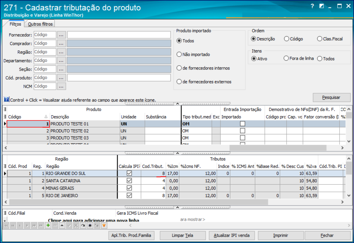Collapse the filter panel splitter arrow
Image resolution: width=354 pixels, height=243 pixels.
click(x=178, y=104)
